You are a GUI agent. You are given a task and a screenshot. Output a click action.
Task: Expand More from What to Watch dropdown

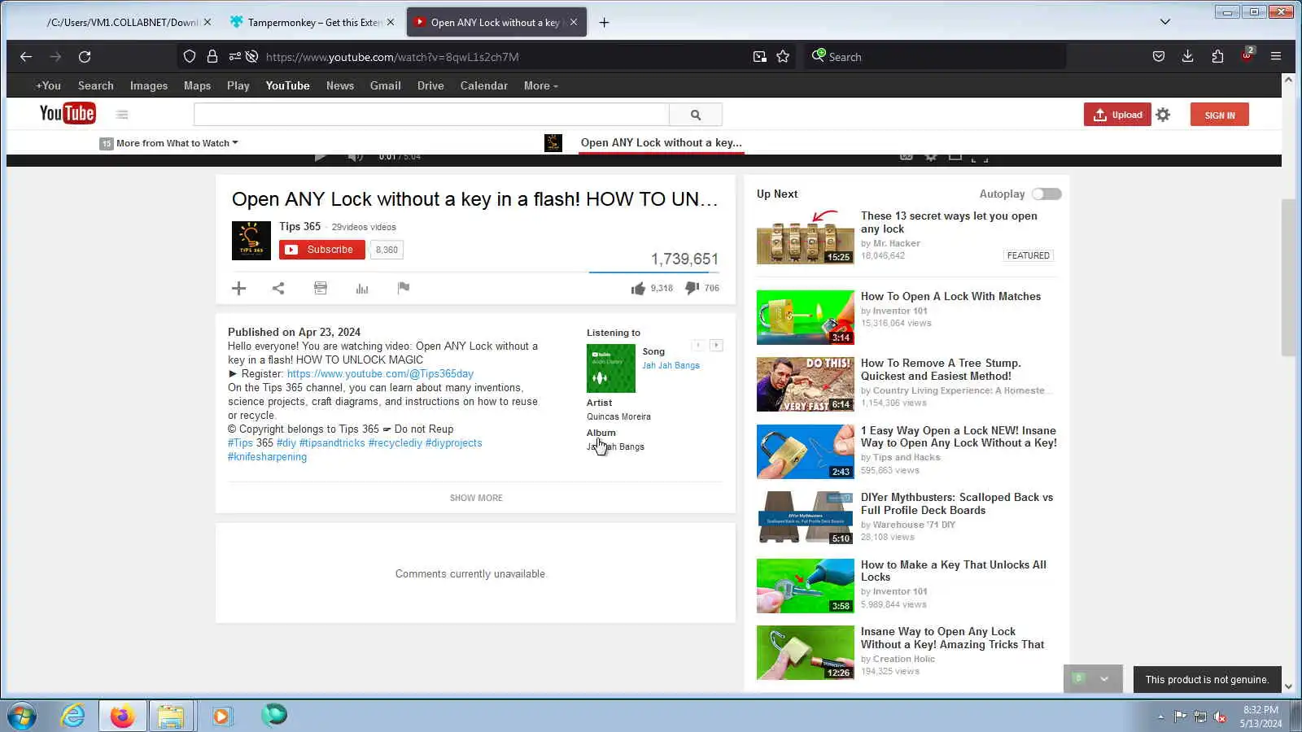(177, 143)
